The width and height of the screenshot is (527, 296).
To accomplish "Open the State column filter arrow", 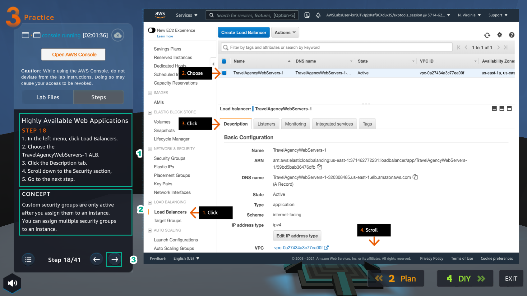I will (413, 61).
